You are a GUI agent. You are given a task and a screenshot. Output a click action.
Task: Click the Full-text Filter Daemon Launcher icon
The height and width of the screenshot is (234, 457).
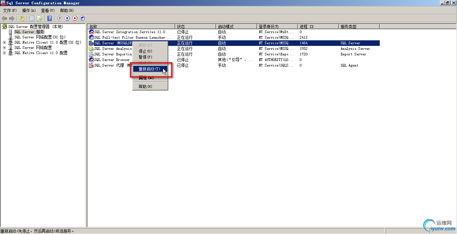click(x=91, y=38)
